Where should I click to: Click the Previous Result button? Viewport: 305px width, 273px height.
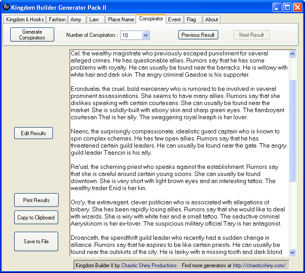[198, 35]
